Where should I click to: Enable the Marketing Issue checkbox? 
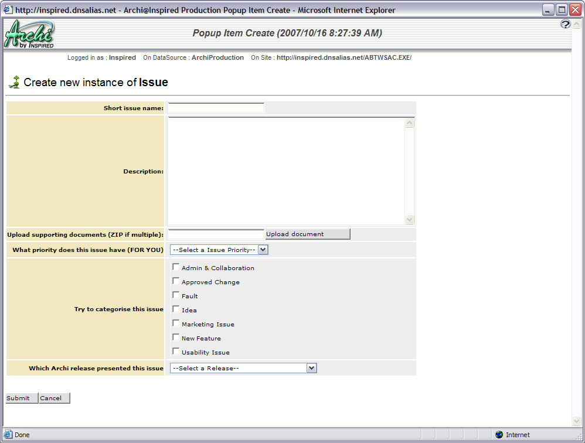[x=176, y=322]
